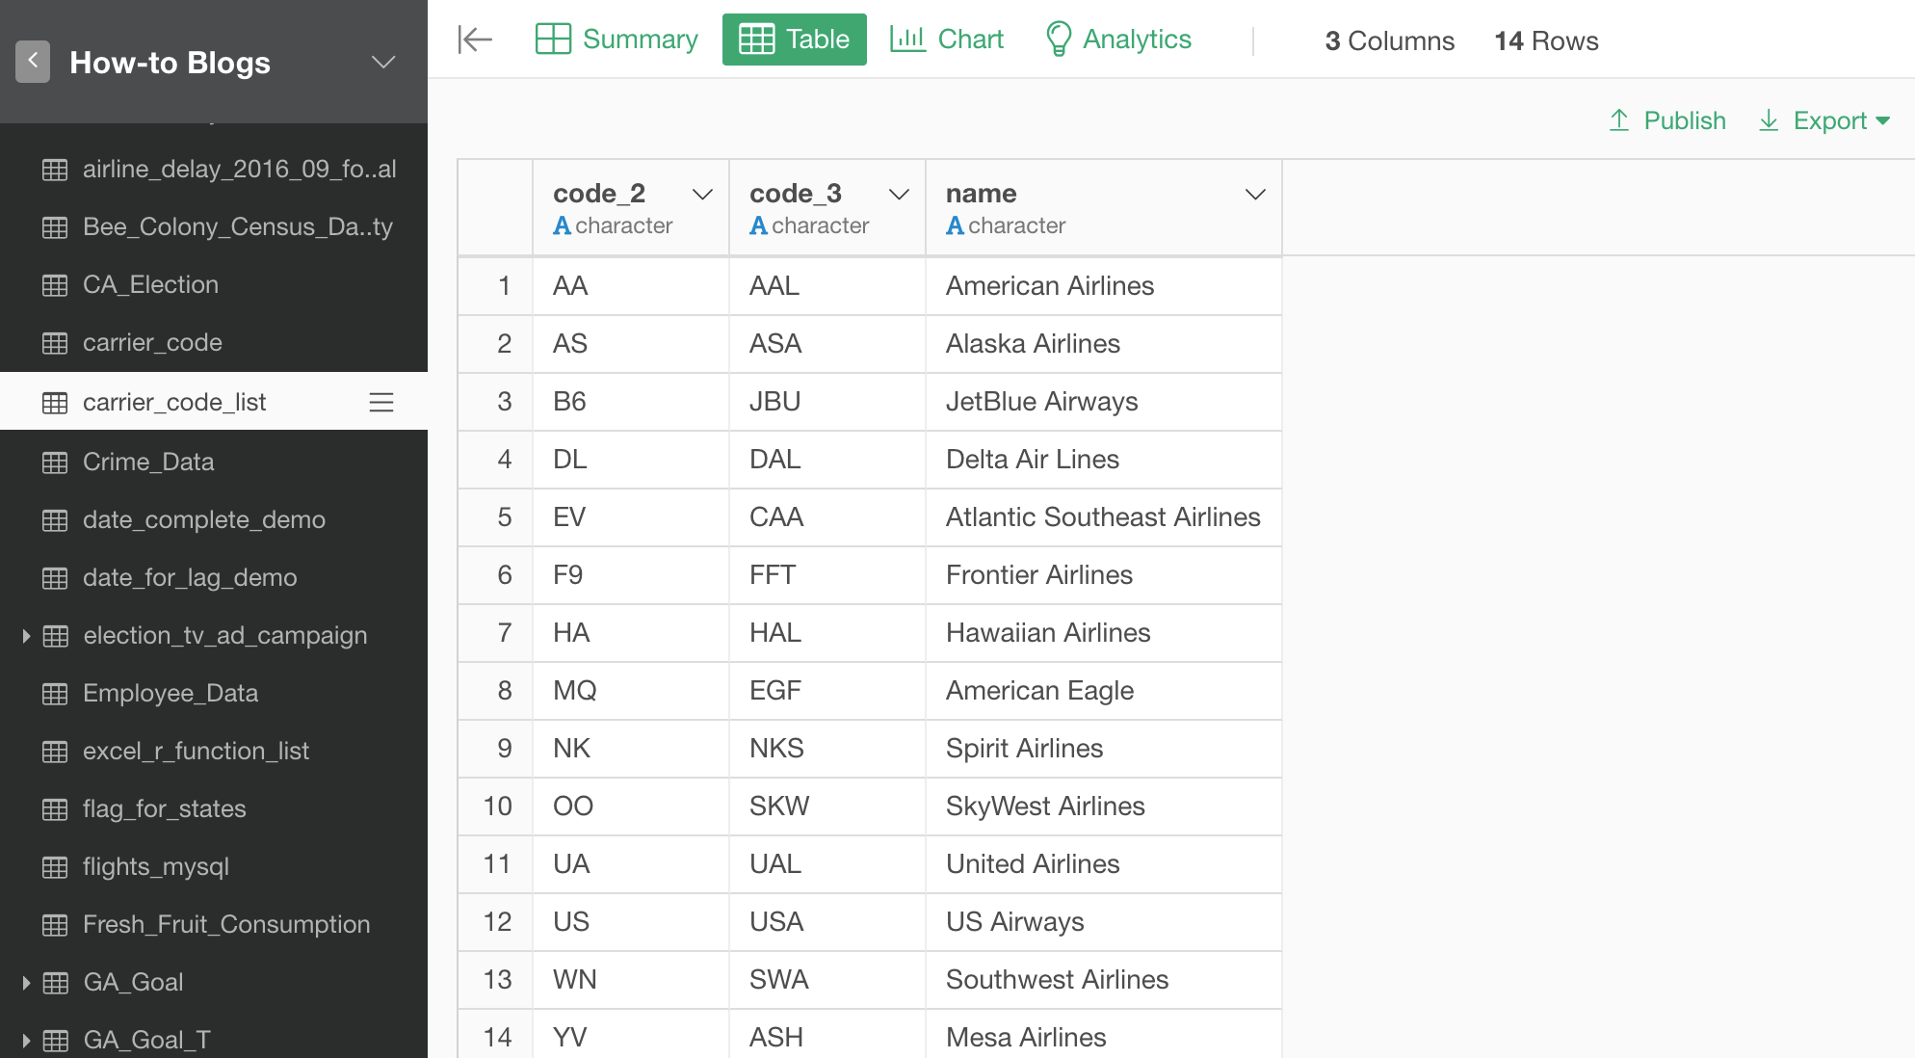
Task: Open the code_3 column menu chevron
Action: point(900,195)
